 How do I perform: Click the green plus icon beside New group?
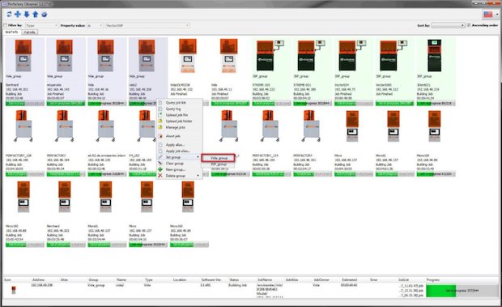click(160, 169)
